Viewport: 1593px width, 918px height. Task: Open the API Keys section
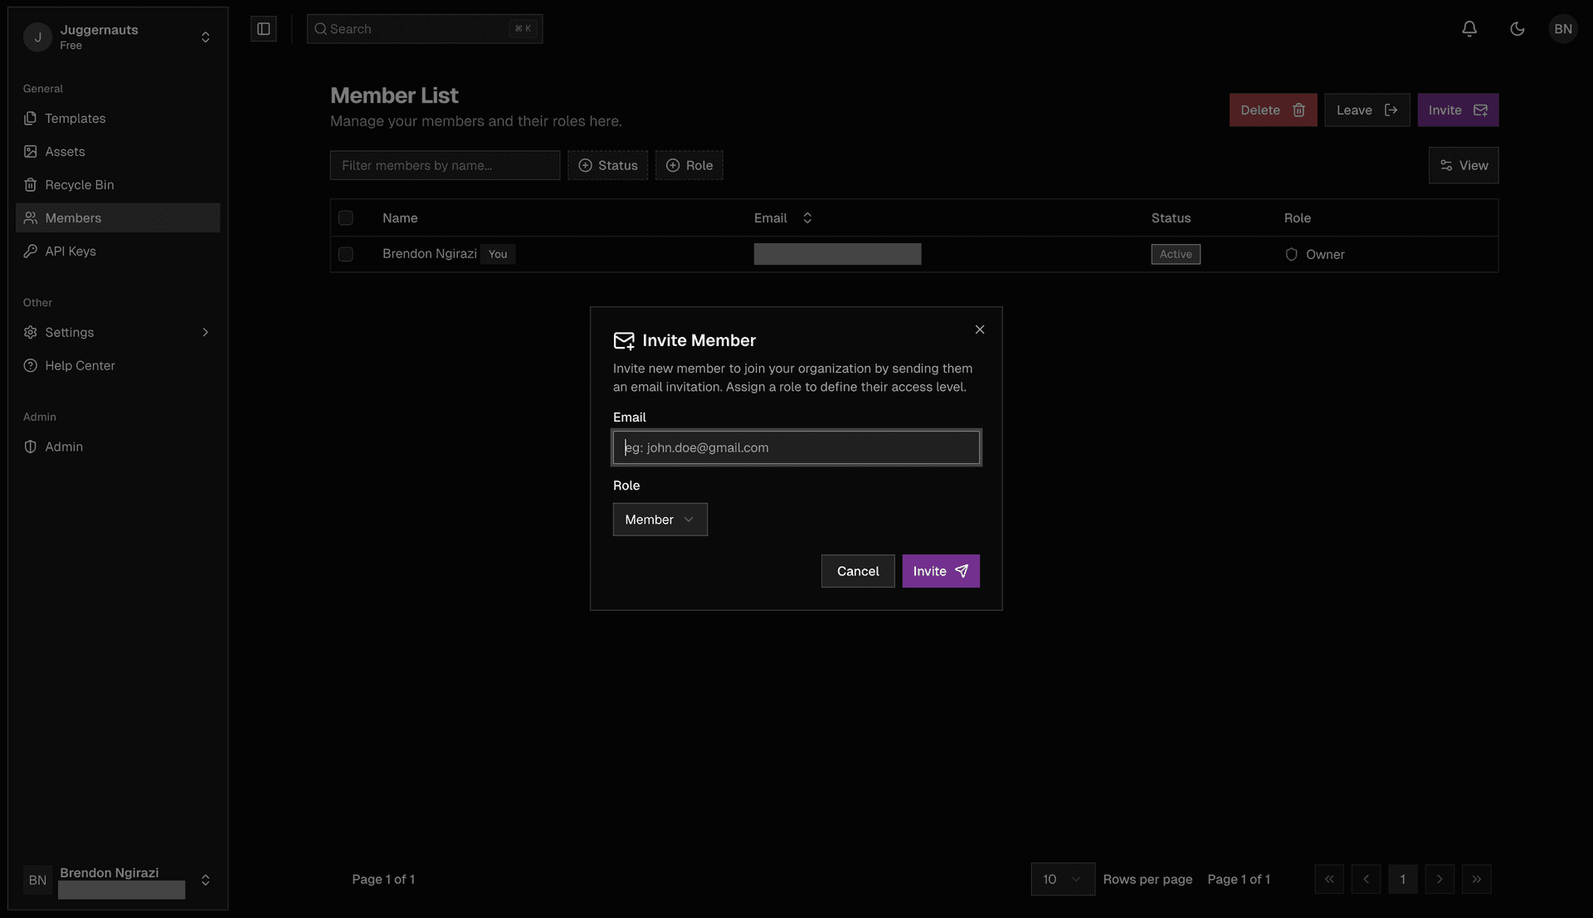pyautogui.click(x=31, y=251)
